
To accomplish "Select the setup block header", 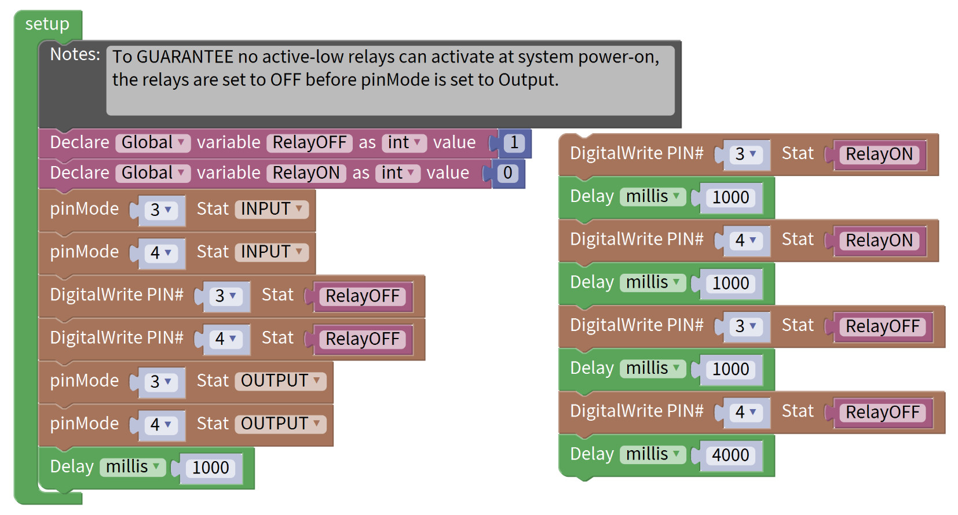I will [x=47, y=24].
